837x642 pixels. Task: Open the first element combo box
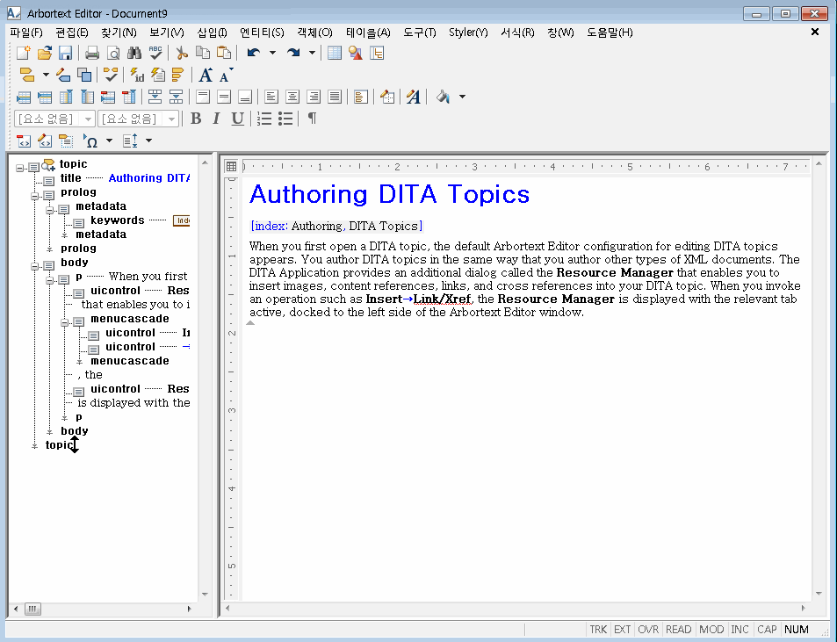(x=54, y=119)
